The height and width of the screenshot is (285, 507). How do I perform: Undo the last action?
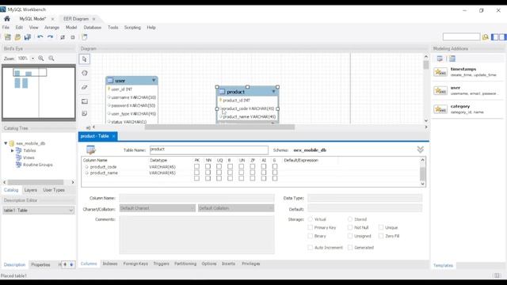(x=40, y=37)
